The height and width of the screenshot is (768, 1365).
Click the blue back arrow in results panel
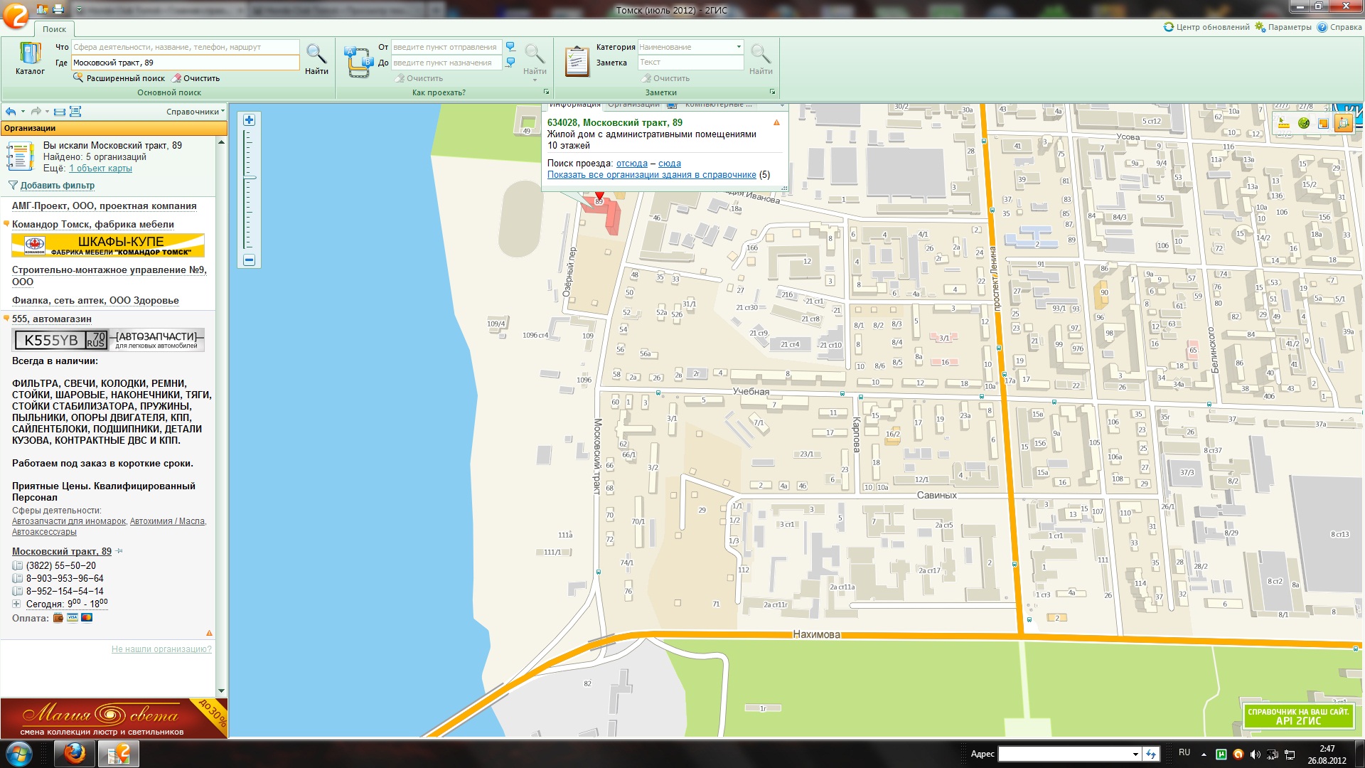(x=11, y=112)
